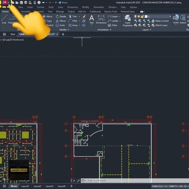189x189 pixels.
Task: Open the Layer Properties manager
Action: click(128, 21)
